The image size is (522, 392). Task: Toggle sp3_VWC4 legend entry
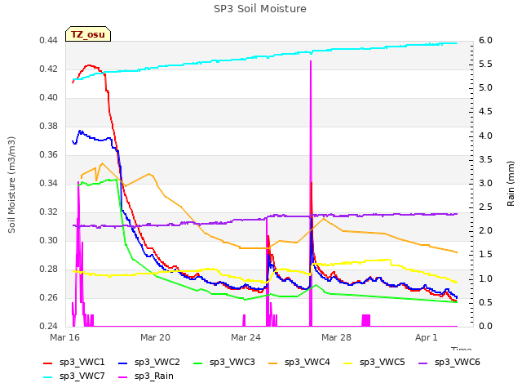pos(299,363)
